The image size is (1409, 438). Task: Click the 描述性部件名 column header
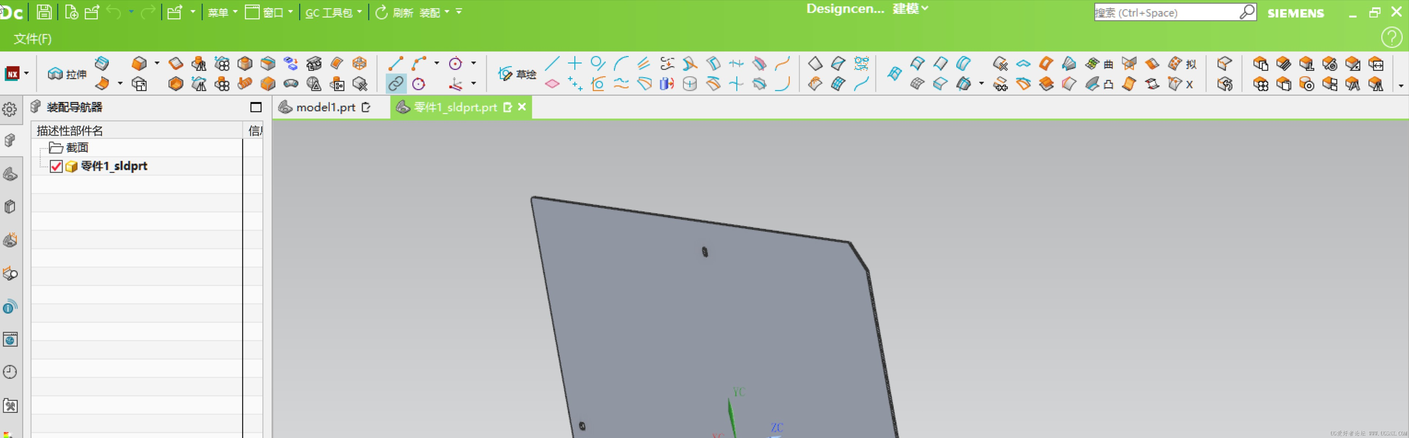click(137, 130)
